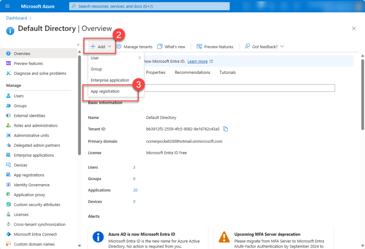Click the search resources field at top
365x249 pixels.
(149, 6)
